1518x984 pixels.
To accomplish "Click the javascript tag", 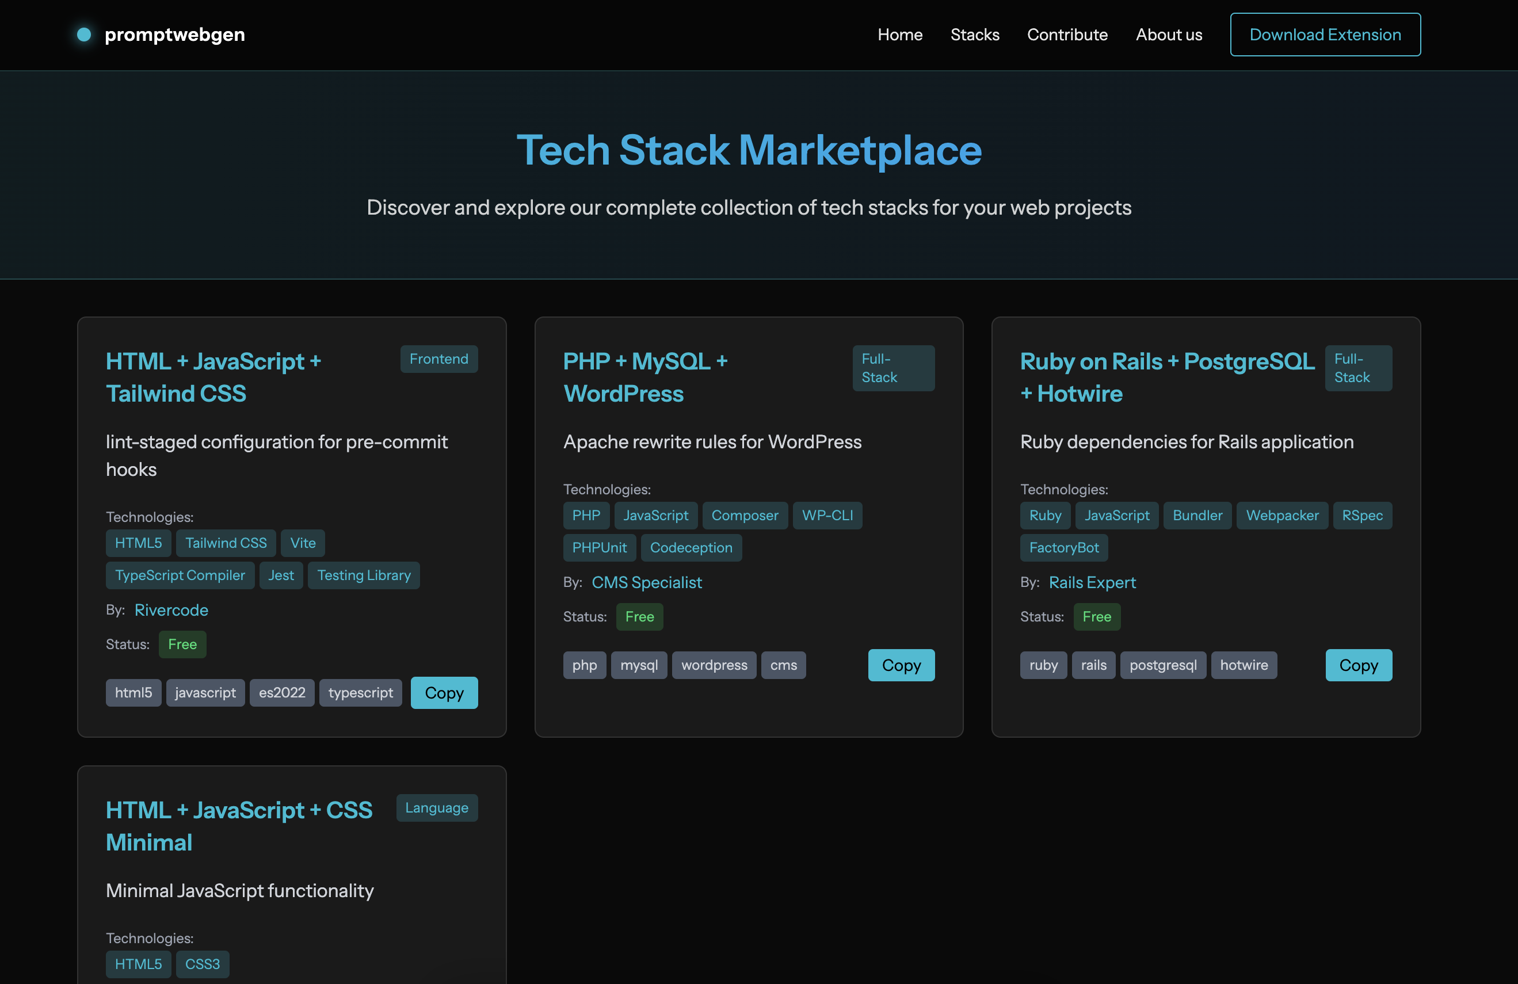I will [205, 693].
